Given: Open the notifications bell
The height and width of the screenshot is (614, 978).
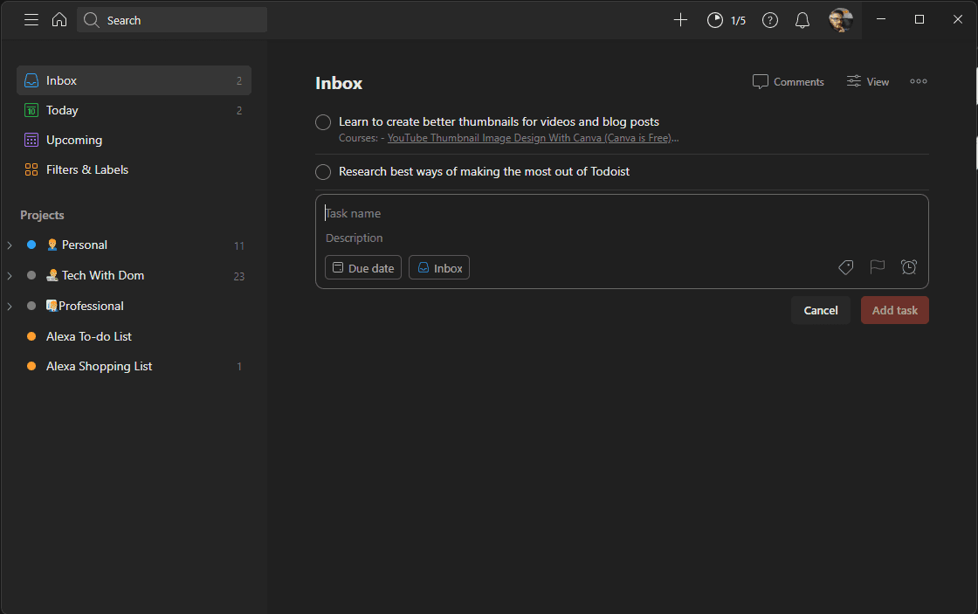Looking at the screenshot, I should (x=802, y=21).
